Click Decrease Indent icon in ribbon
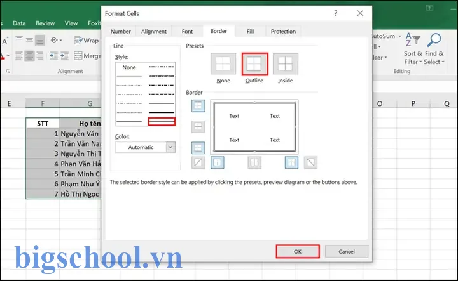This screenshot has width=458, height=281. point(53,55)
